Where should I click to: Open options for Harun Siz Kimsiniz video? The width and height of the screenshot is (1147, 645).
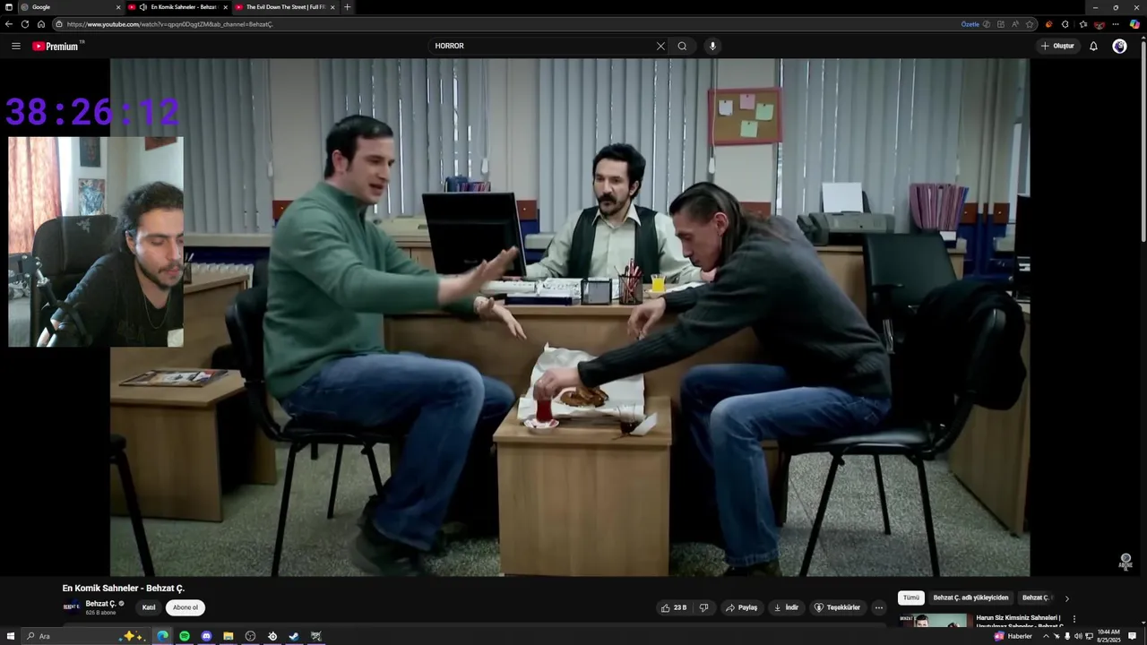point(1074,619)
